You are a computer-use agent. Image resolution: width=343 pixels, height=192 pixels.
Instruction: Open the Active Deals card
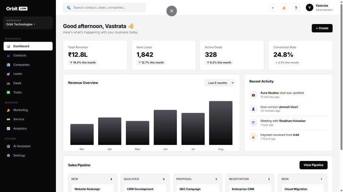pyautogui.click(x=232, y=55)
